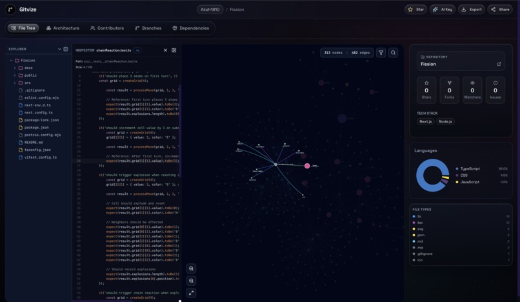
Task: Click the Aksh1810 owner breadcrumb
Action: (210, 10)
